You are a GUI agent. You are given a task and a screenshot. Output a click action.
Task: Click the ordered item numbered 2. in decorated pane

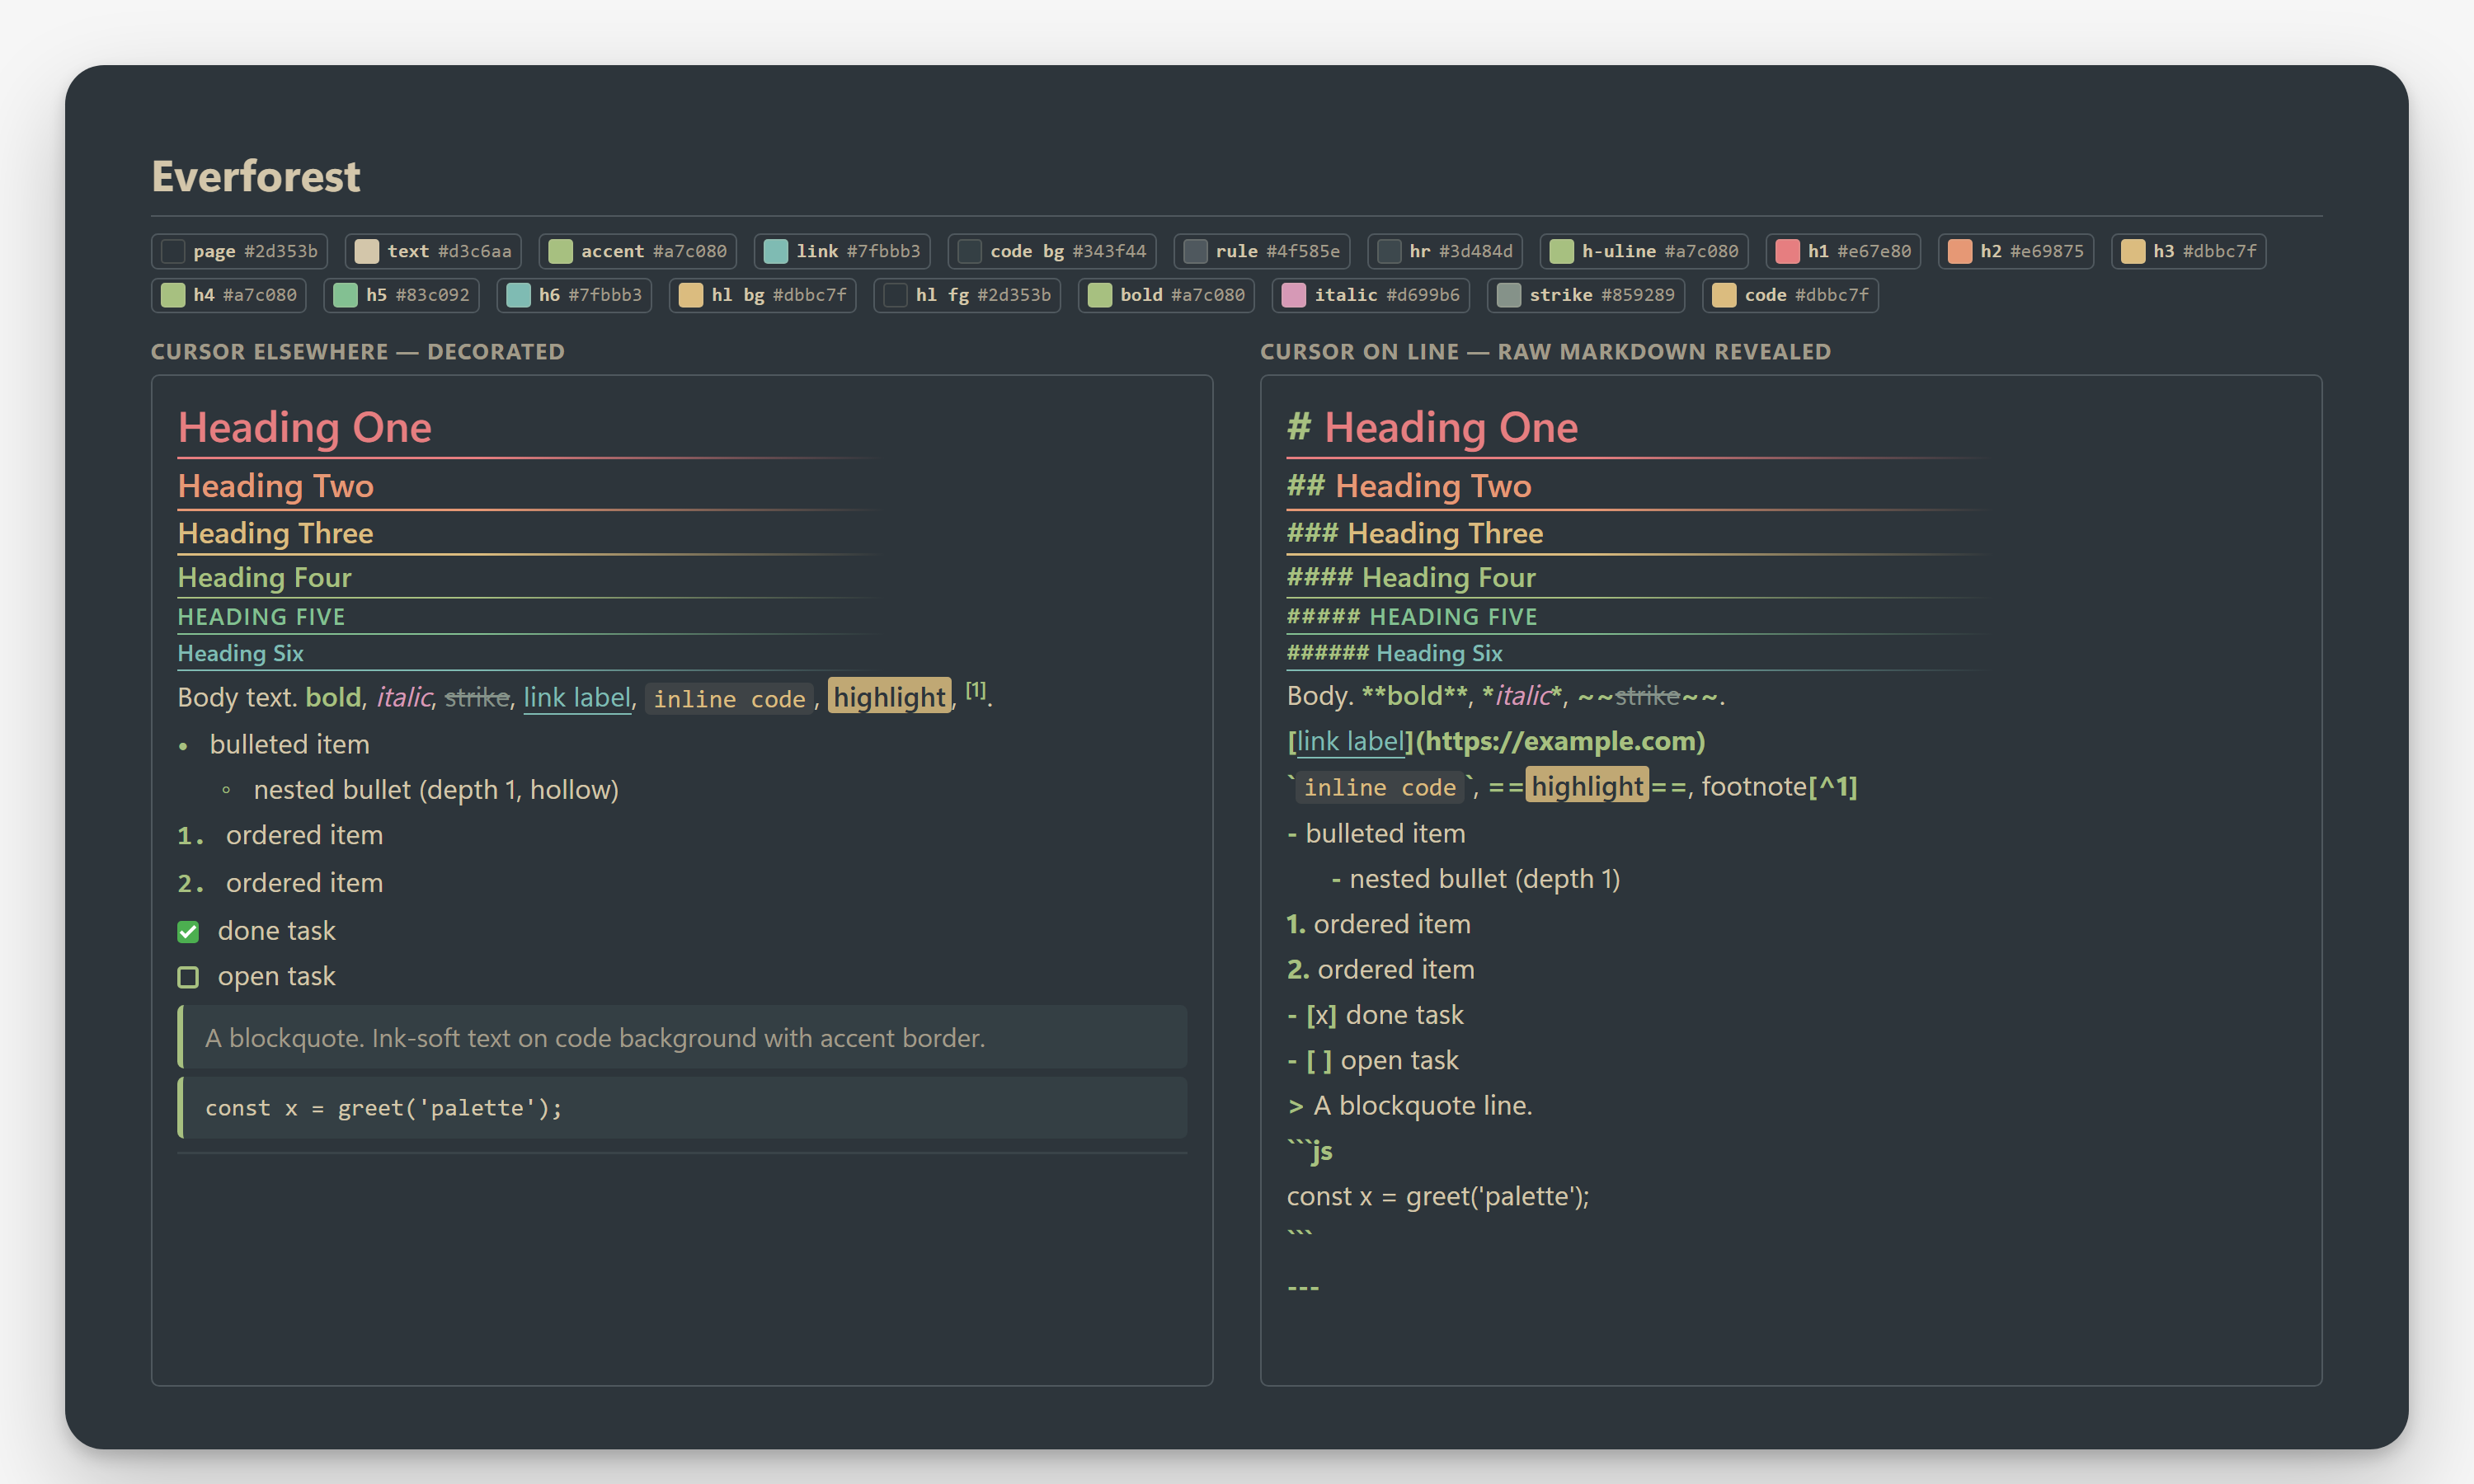point(280,883)
